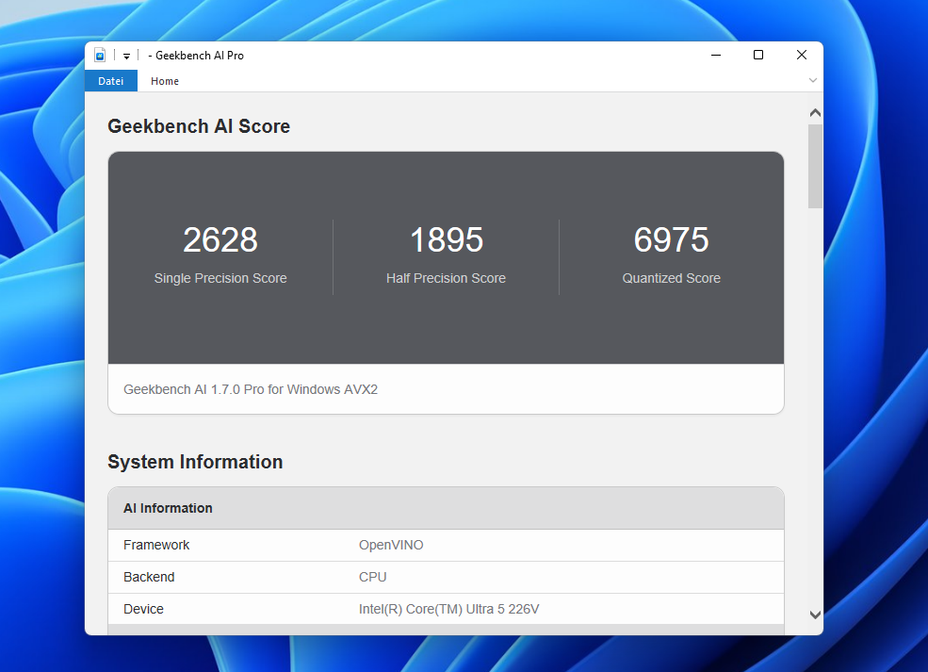Screen dimensions: 928x672
Task: Click the Backend row label
Action: (x=149, y=577)
